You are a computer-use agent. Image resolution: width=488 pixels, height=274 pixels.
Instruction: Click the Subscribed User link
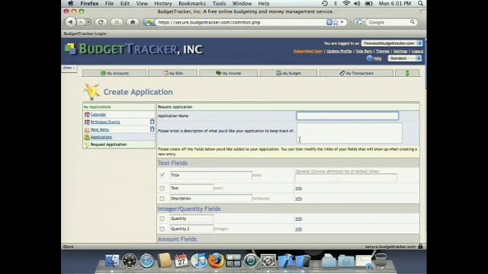[307, 51]
